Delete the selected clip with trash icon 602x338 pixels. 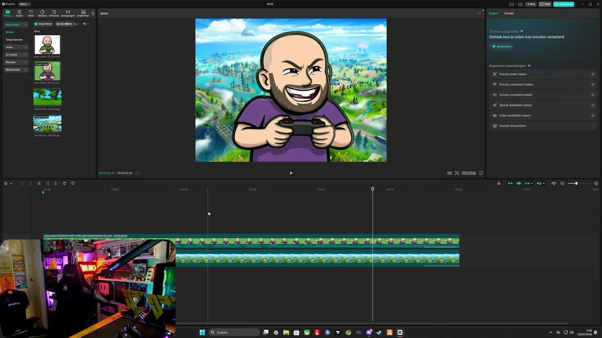(x=64, y=183)
